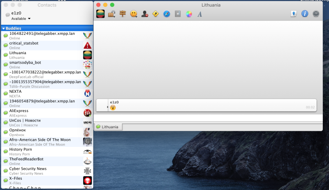Minimize the Lithuania chat window
The width and height of the screenshot is (329, 190).
coord(105,5)
